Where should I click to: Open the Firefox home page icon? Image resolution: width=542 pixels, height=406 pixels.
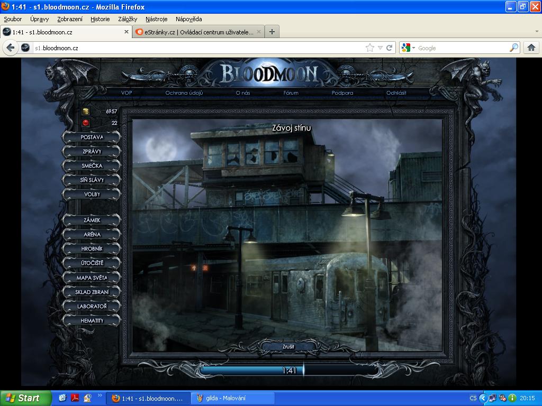(x=531, y=48)
